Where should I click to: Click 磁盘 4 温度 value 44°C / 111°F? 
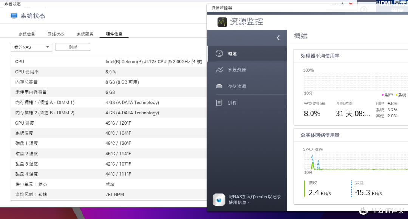pyautogui.click(x=118, y=174)
